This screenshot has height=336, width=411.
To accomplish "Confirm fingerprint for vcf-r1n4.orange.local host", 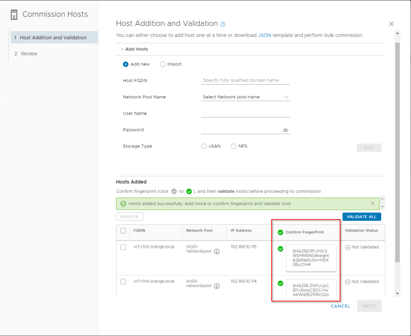I will pyautogui.click(x=280, y=283).
